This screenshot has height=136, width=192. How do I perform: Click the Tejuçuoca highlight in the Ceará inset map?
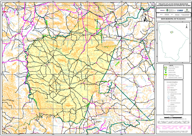[171, 32]
